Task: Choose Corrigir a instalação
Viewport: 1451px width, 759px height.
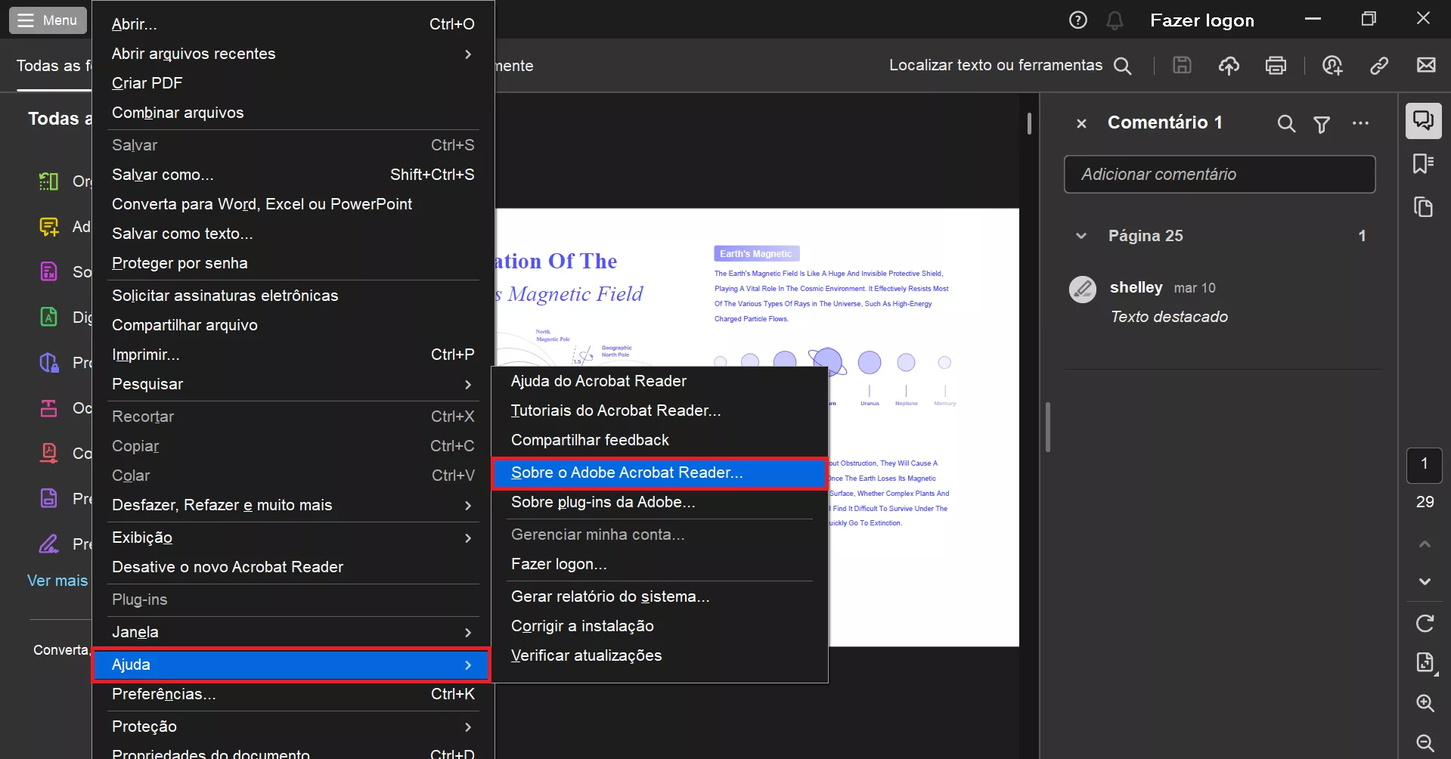Action: coord(659,626)
